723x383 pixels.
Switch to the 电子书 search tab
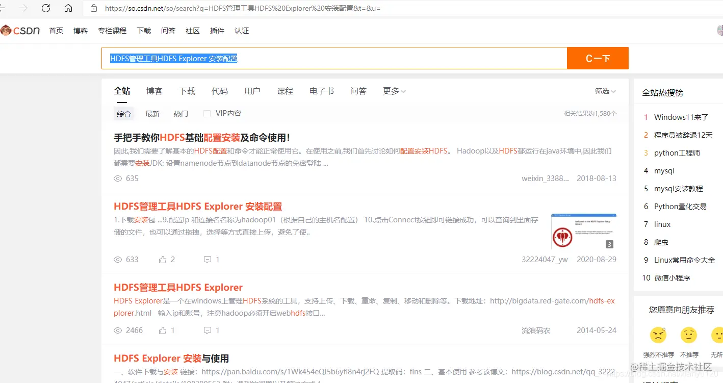click(x=322, y=91)
